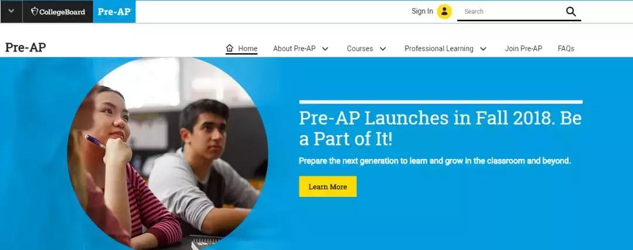
Task: Click the CollegeBoard acorn logo
Action: pyautogui.click(x=35, y=11)
